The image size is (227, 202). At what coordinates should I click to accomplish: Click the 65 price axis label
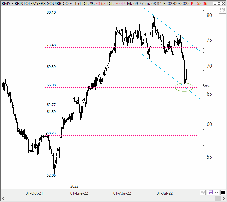(209, 94)
